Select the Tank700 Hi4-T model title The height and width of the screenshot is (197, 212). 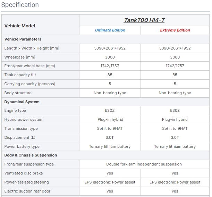(144, 20)
